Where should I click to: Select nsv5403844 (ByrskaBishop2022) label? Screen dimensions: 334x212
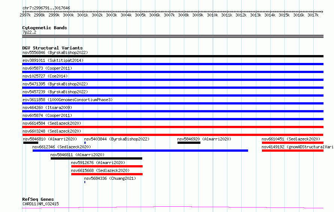coord(117,139)
